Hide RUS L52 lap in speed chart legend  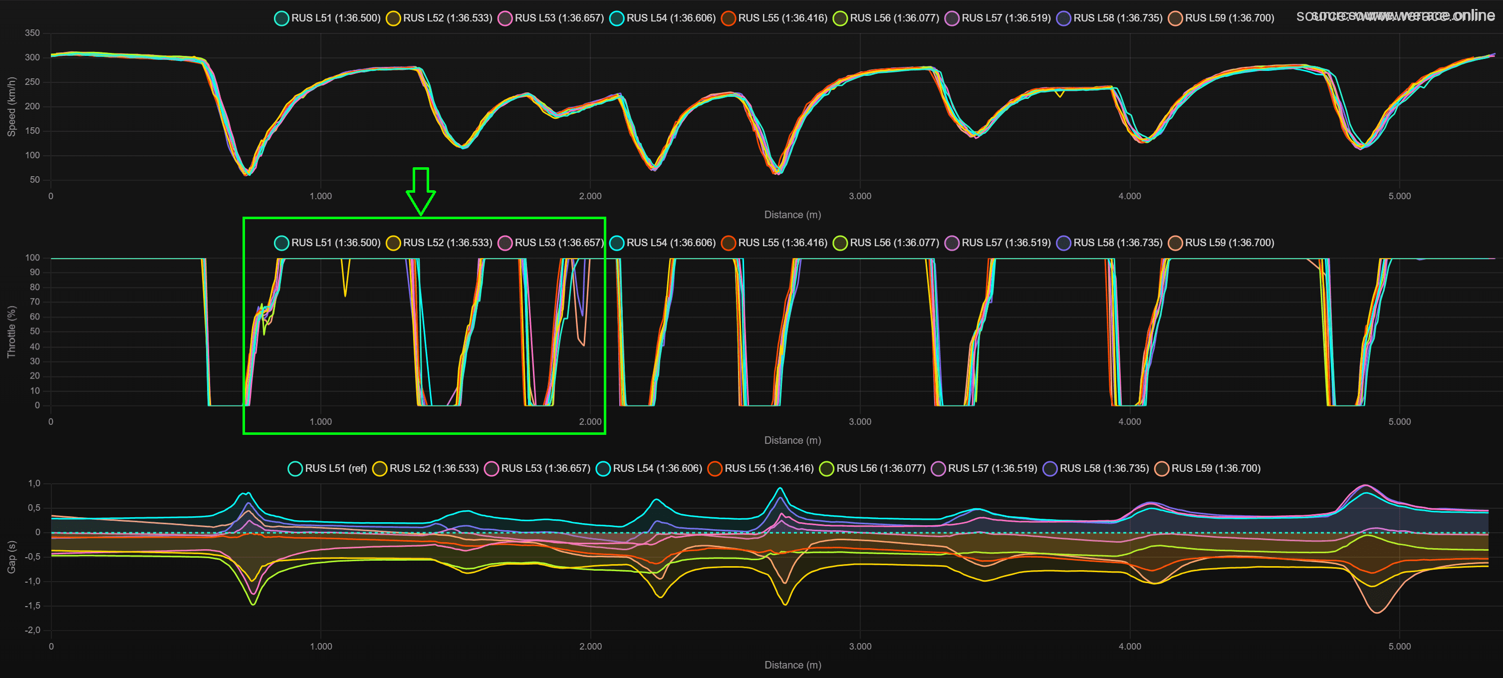pos(447,18)
